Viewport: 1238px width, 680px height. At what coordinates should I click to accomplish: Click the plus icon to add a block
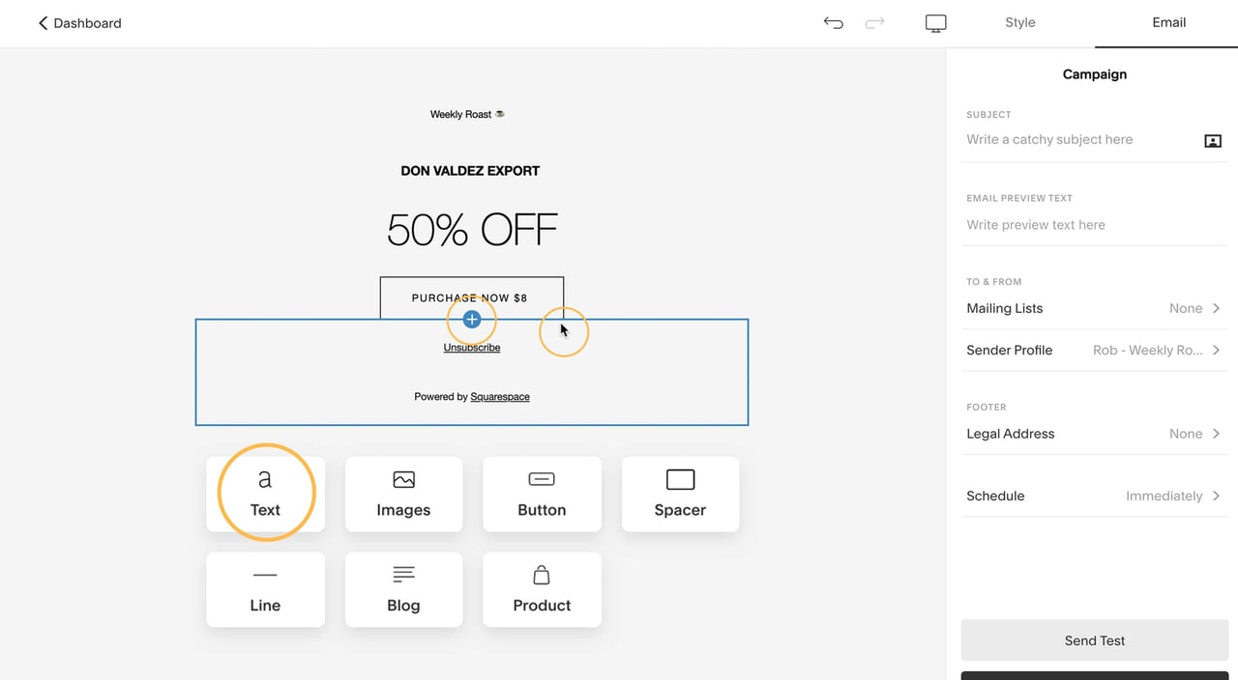pos(471,319)
